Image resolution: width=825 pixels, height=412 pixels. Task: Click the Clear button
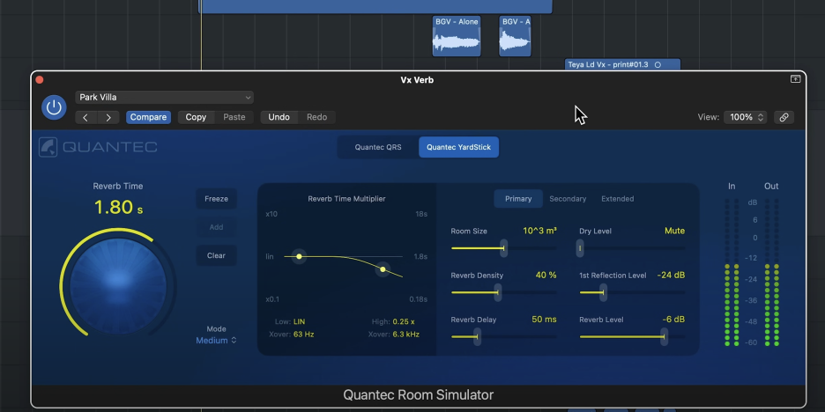point(216,255)
